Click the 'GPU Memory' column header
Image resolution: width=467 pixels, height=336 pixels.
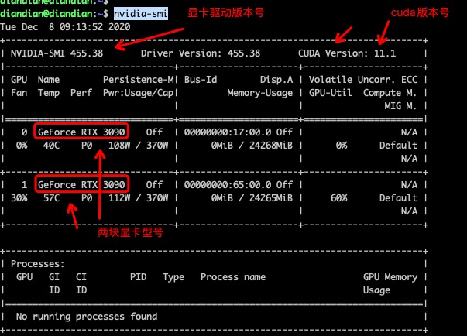point(390,277)
